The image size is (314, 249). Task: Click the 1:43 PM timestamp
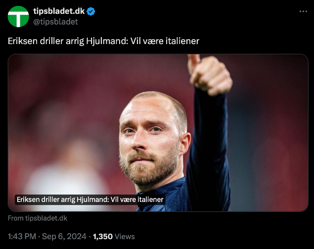pos(22,237)
